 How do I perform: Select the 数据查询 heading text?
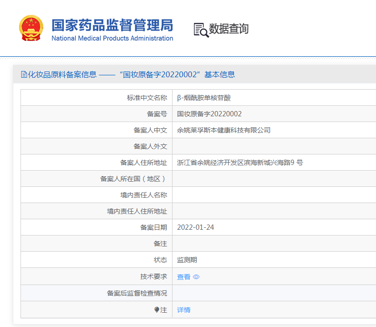point(229,29)
